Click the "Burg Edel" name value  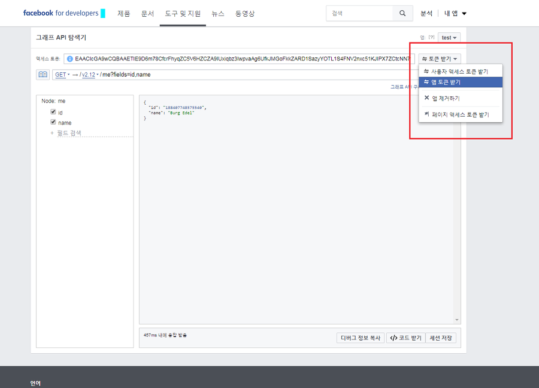(181, 113)
